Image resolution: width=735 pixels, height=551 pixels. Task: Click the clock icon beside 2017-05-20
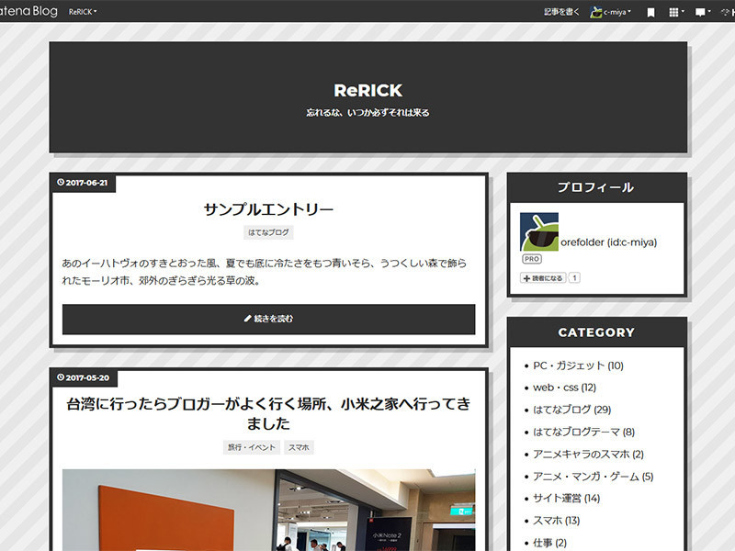[x=61, y=377]
